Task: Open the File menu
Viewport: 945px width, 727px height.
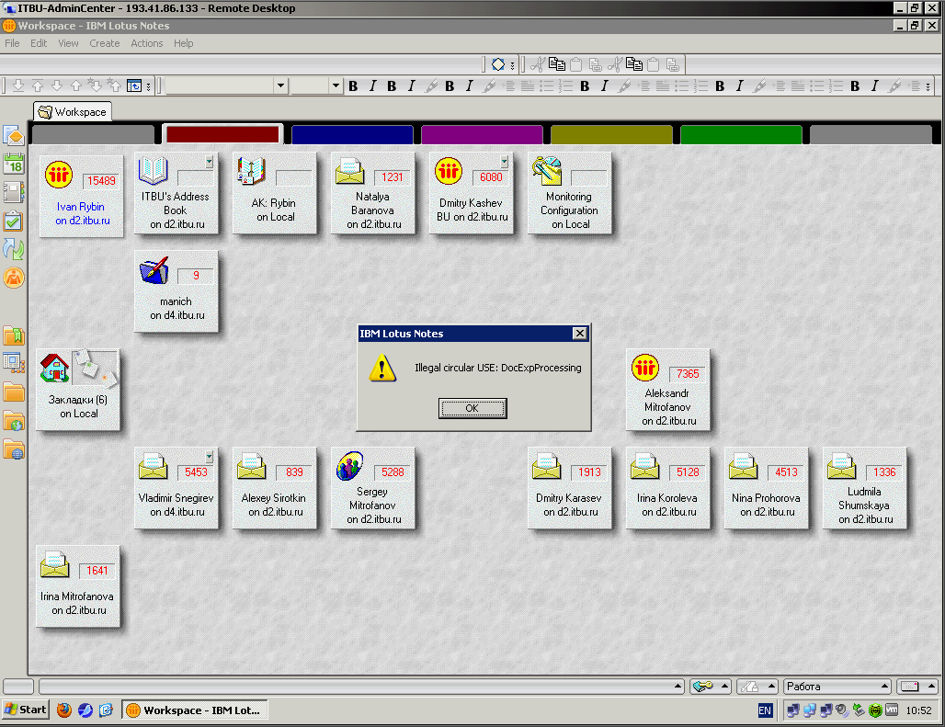Action: (12, 43)
